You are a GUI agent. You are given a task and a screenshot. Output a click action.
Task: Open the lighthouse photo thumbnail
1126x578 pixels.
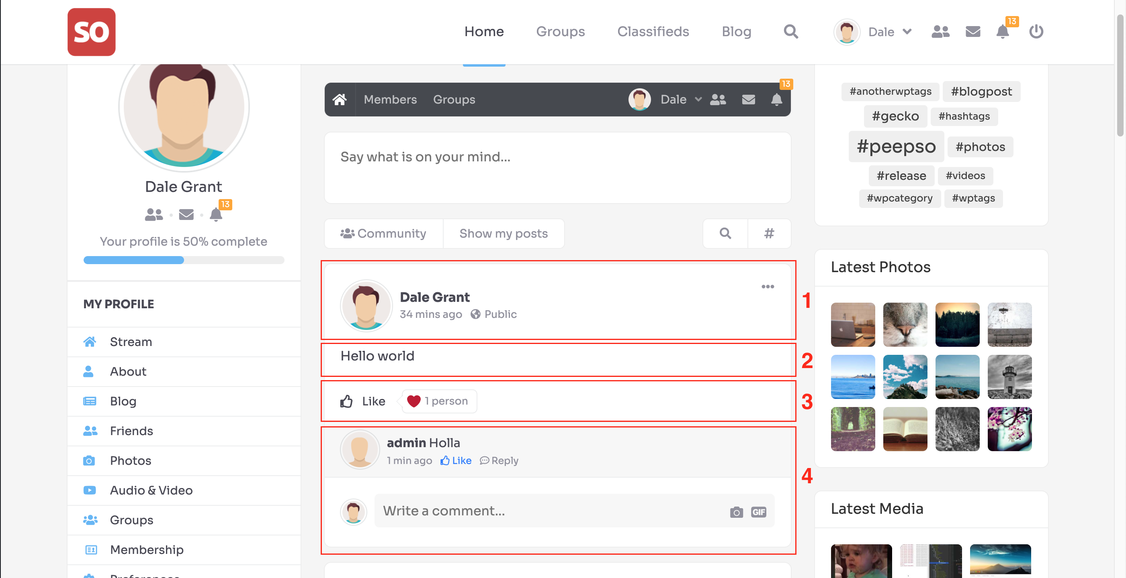click(x=1009, y=377)
